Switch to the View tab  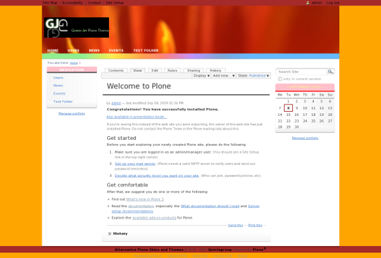[138, 70]
